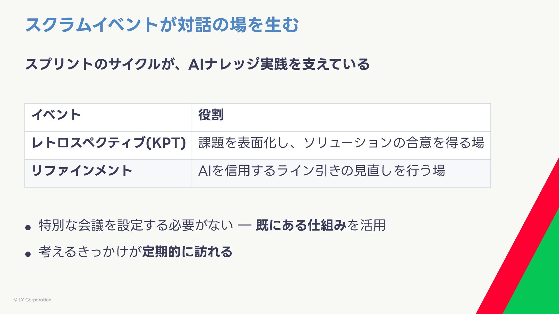Click the subtitle about スプリントのサイクル

(197, 64)
